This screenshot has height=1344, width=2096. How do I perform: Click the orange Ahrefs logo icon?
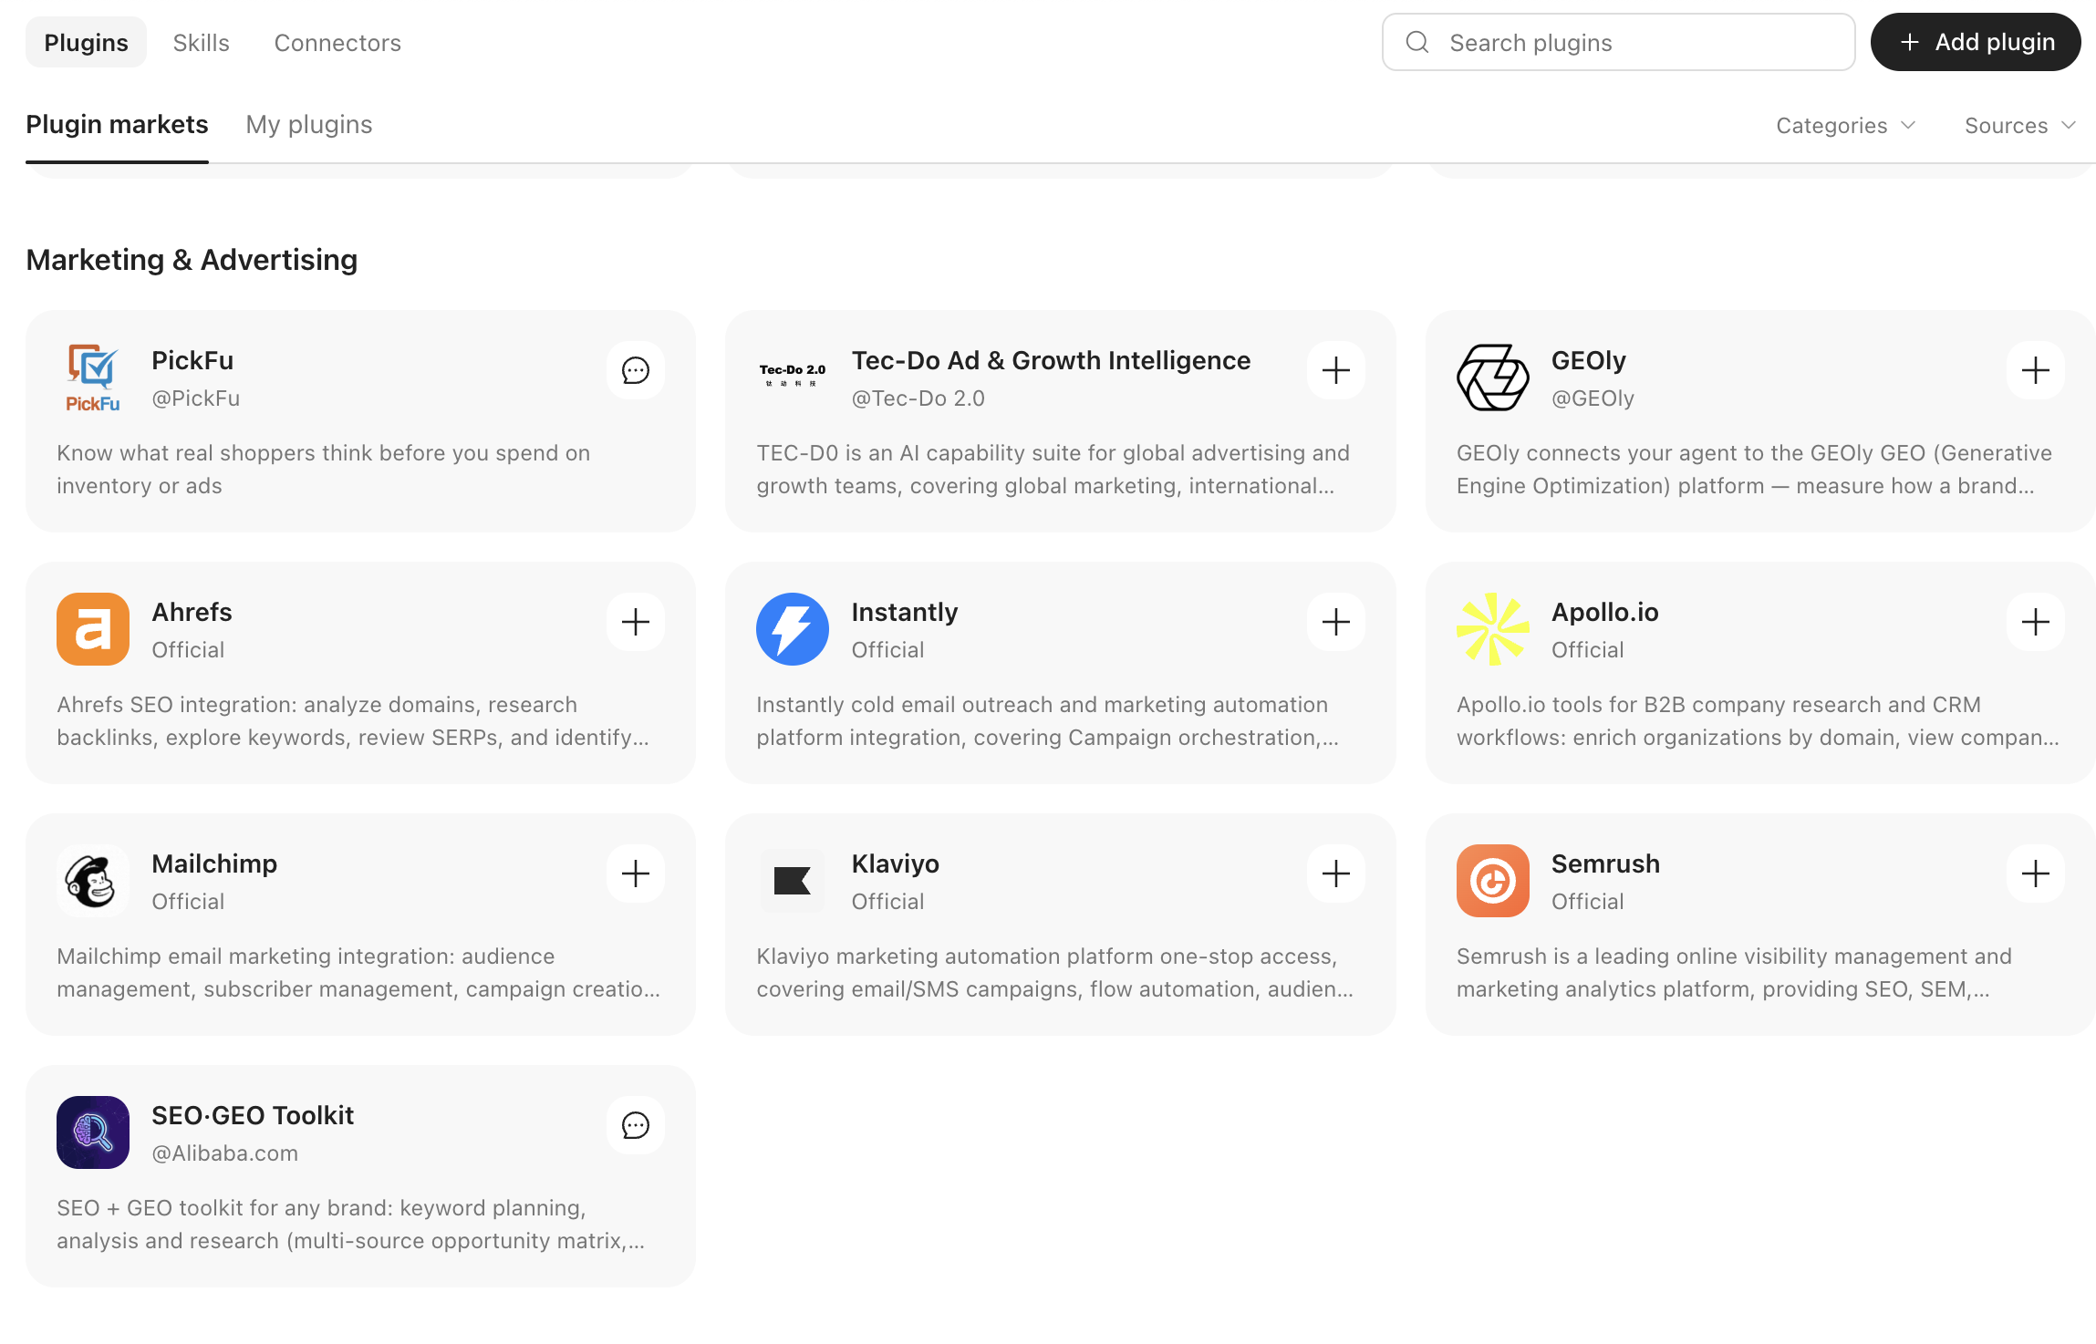tap(93, 629)
